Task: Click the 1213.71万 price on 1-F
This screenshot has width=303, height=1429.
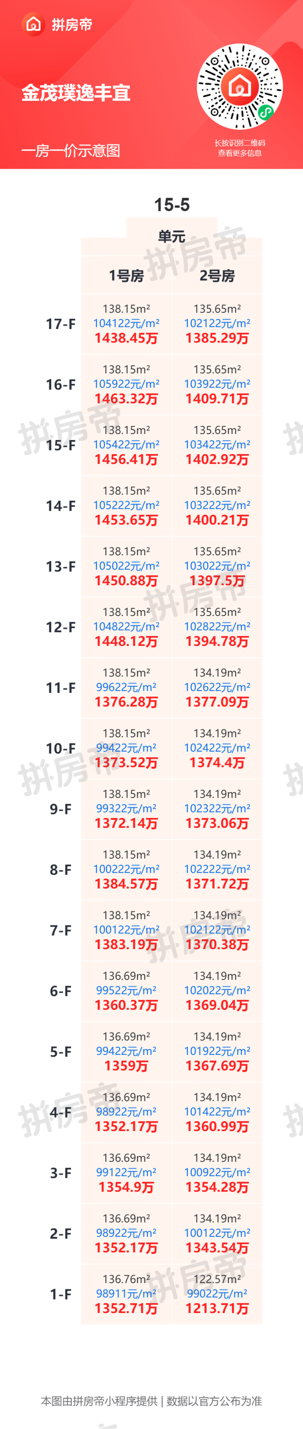Action: (217, 1308)
